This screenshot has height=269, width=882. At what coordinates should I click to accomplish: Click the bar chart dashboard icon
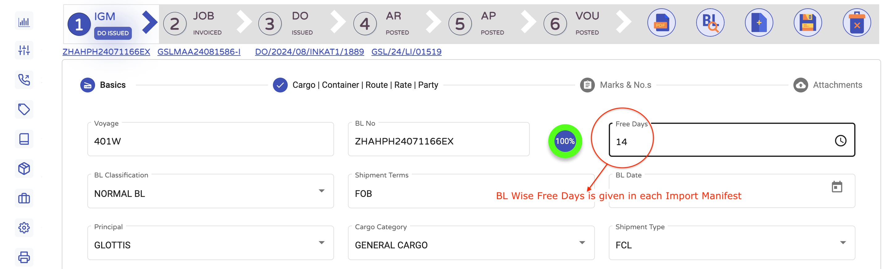(x=24, y=22)
